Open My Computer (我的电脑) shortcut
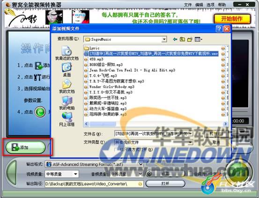The image size is (259, 198). coord(67,103)
